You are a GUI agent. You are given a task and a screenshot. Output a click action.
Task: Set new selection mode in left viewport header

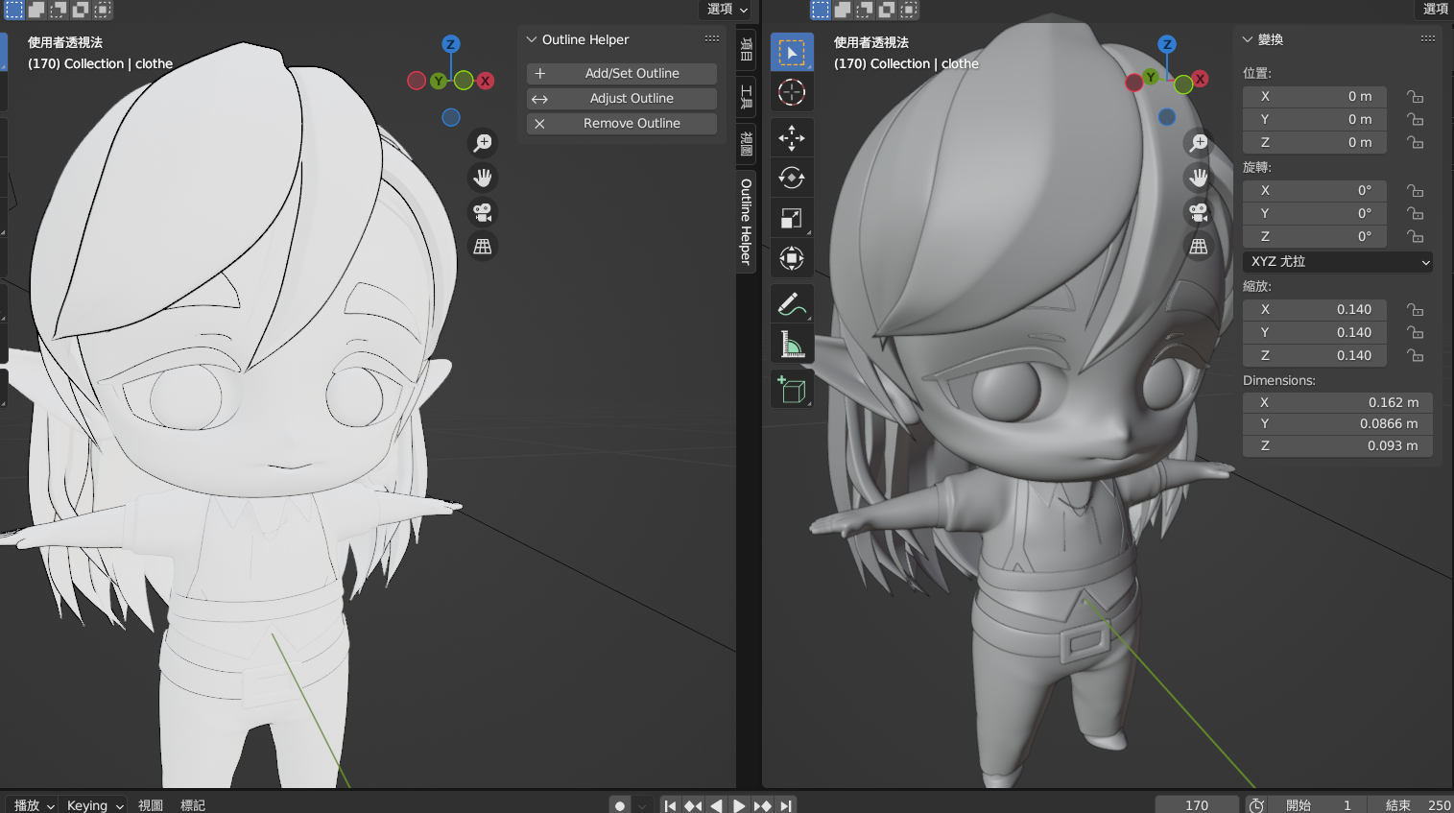click(x=14, y=10)
